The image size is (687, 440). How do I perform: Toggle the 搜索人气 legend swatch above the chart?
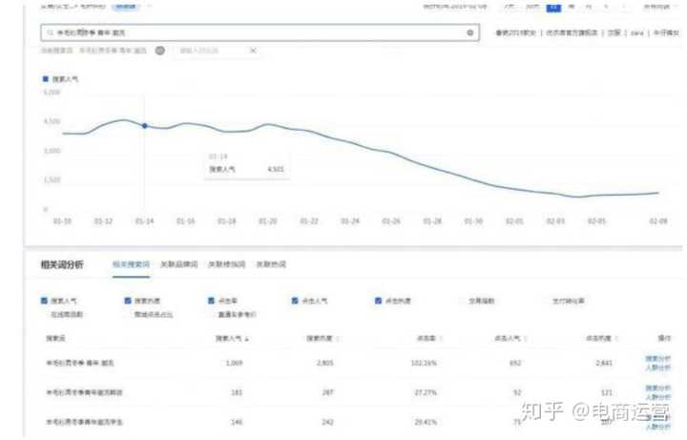(45, 79)
